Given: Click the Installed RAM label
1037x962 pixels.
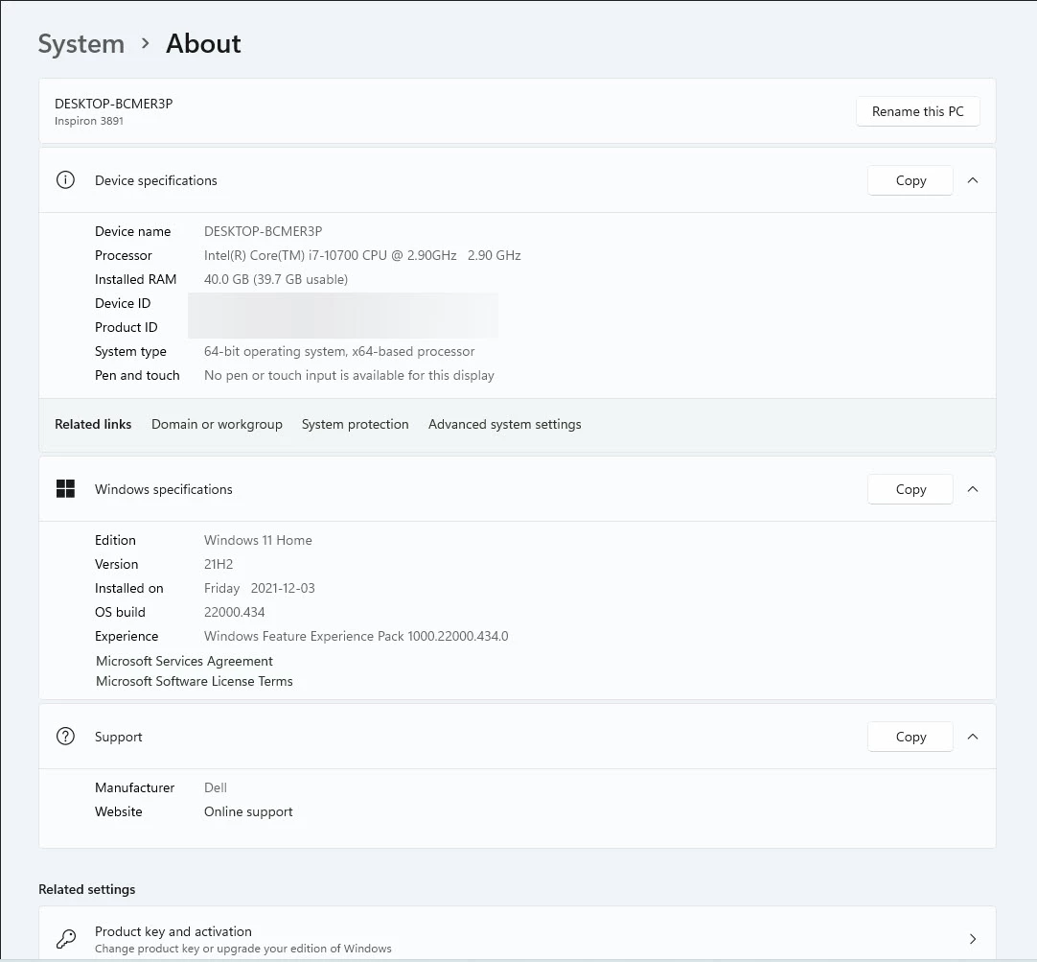Looking at the screenshot, I should point(135,279).
